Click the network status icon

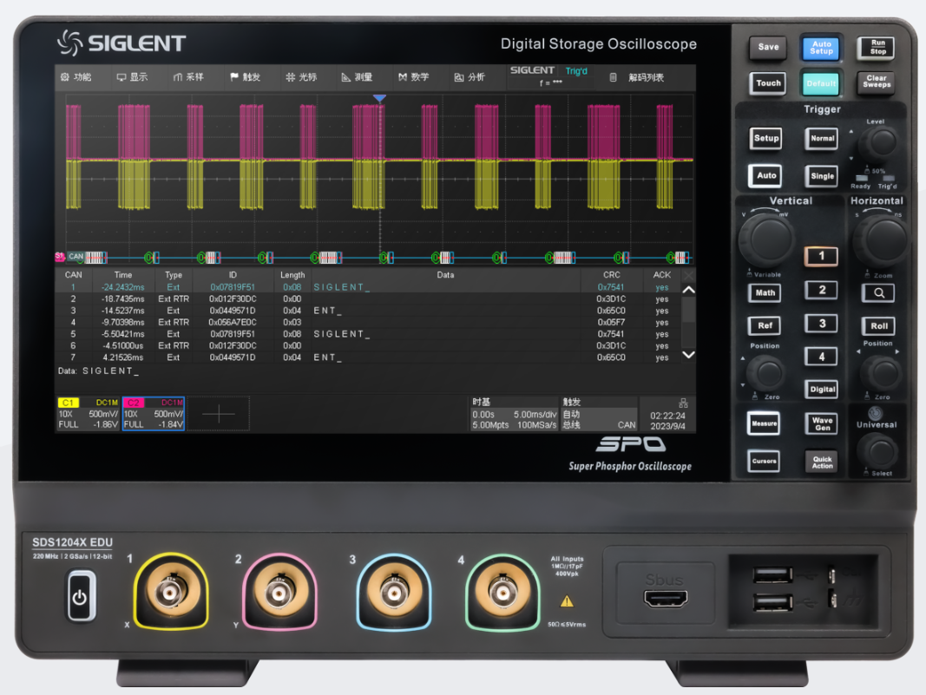(x=683, y=403)
